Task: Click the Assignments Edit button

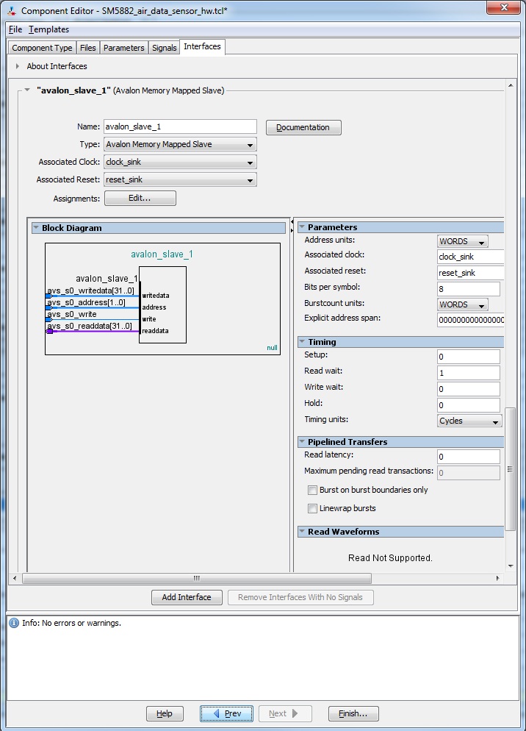Action: (140, 198)
